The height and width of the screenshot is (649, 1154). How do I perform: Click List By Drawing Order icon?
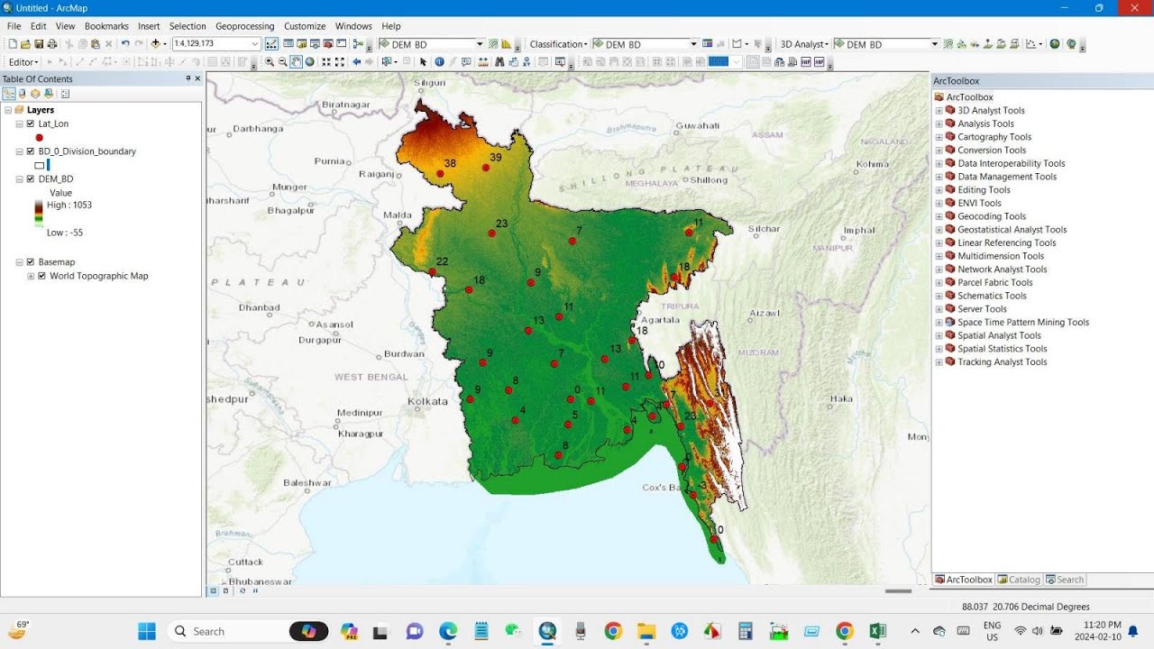9,94
